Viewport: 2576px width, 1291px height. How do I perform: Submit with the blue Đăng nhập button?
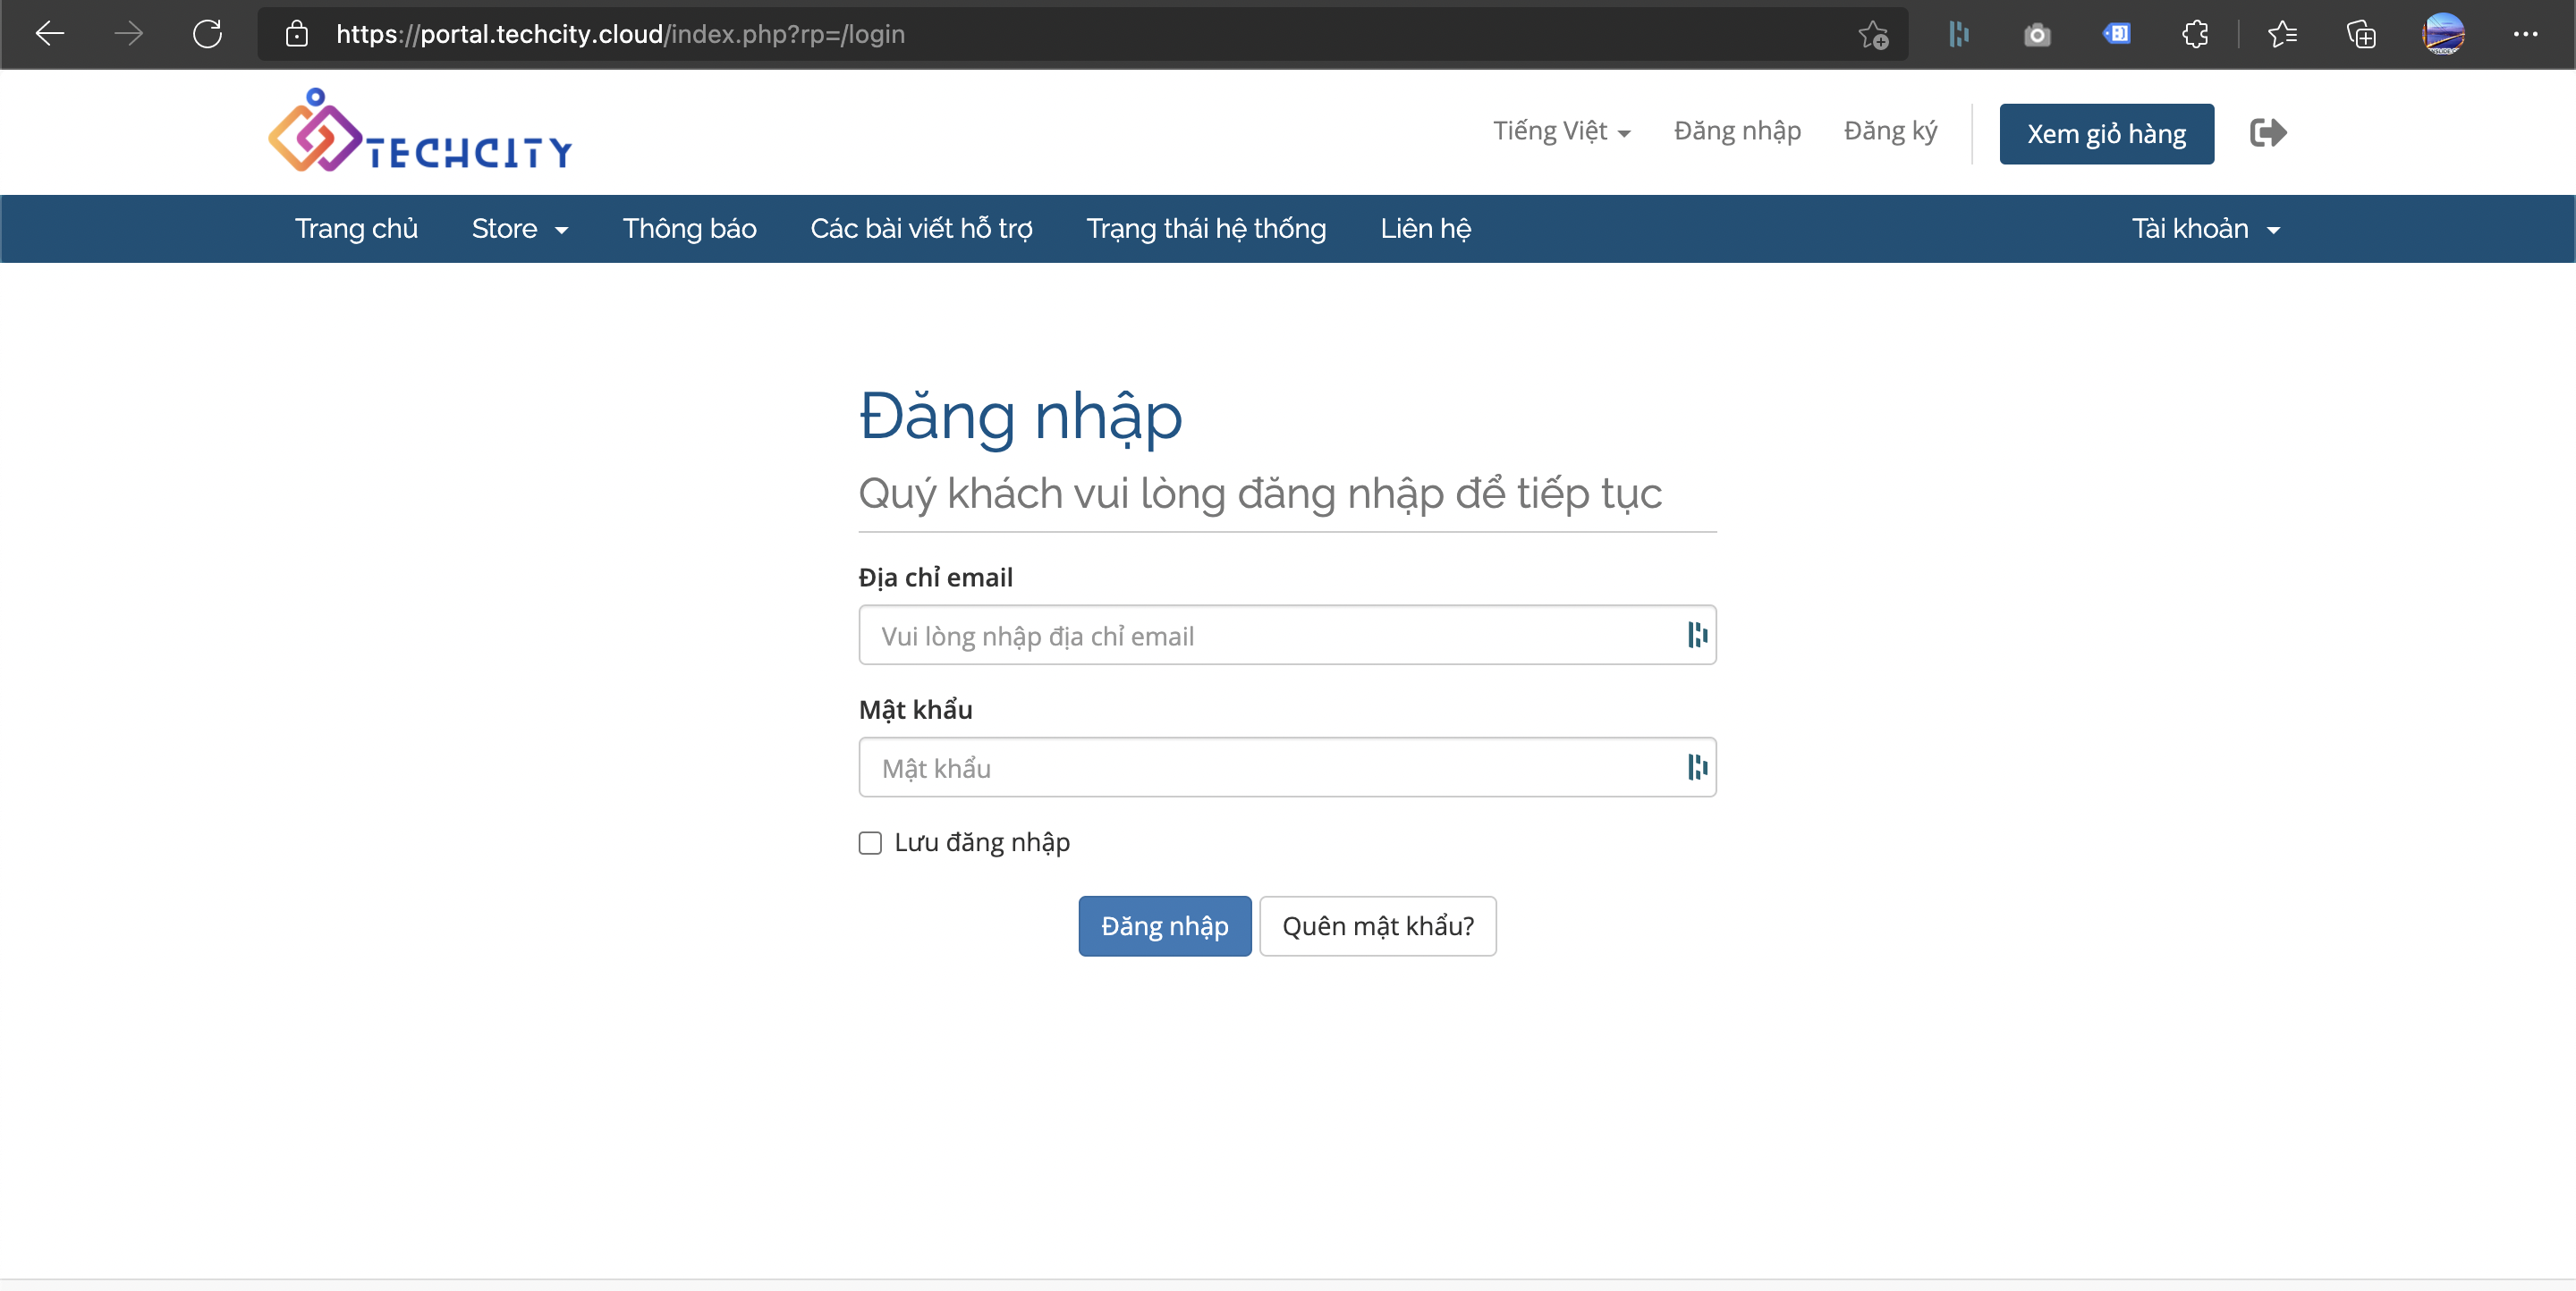point(1164,926)
